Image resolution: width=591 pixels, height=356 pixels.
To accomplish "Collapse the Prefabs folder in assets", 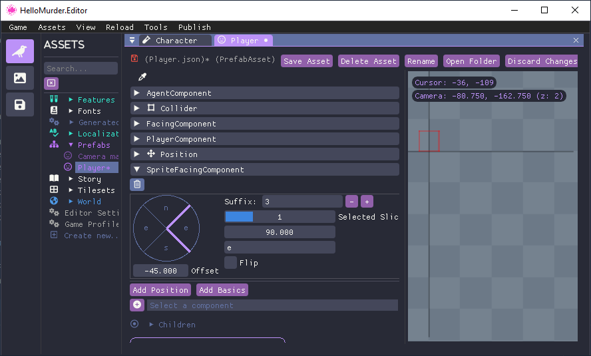I will pos(71,145).
